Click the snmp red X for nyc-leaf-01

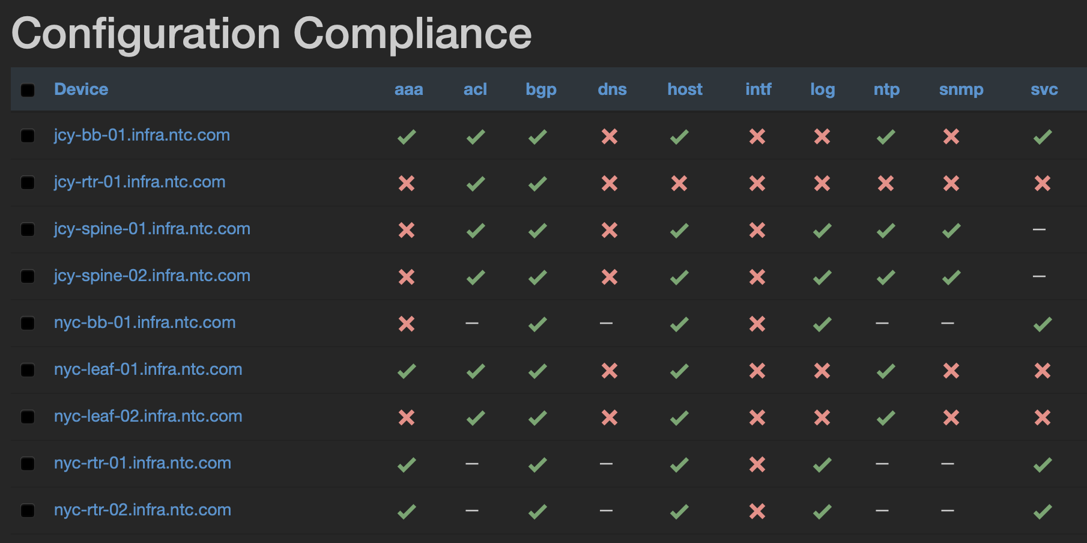951,371
